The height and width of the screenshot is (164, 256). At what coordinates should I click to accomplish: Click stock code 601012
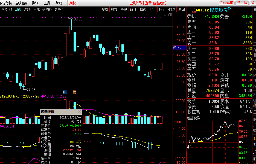pos(202,10)
